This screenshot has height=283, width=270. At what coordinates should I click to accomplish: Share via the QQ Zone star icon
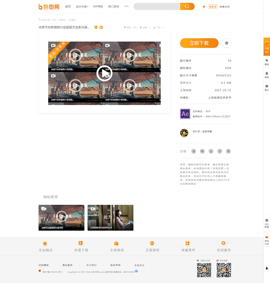point(211,151)
